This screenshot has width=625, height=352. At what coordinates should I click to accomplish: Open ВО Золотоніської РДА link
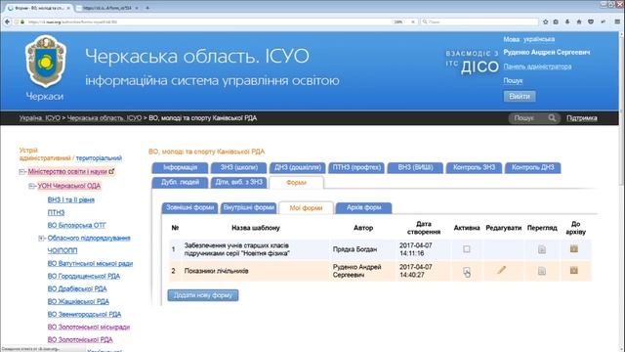pyautogui.click(x=80, y=340)
